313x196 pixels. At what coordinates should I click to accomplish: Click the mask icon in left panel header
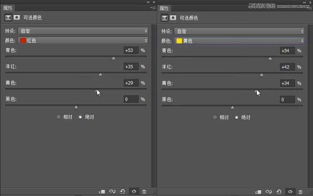point(17,17)
